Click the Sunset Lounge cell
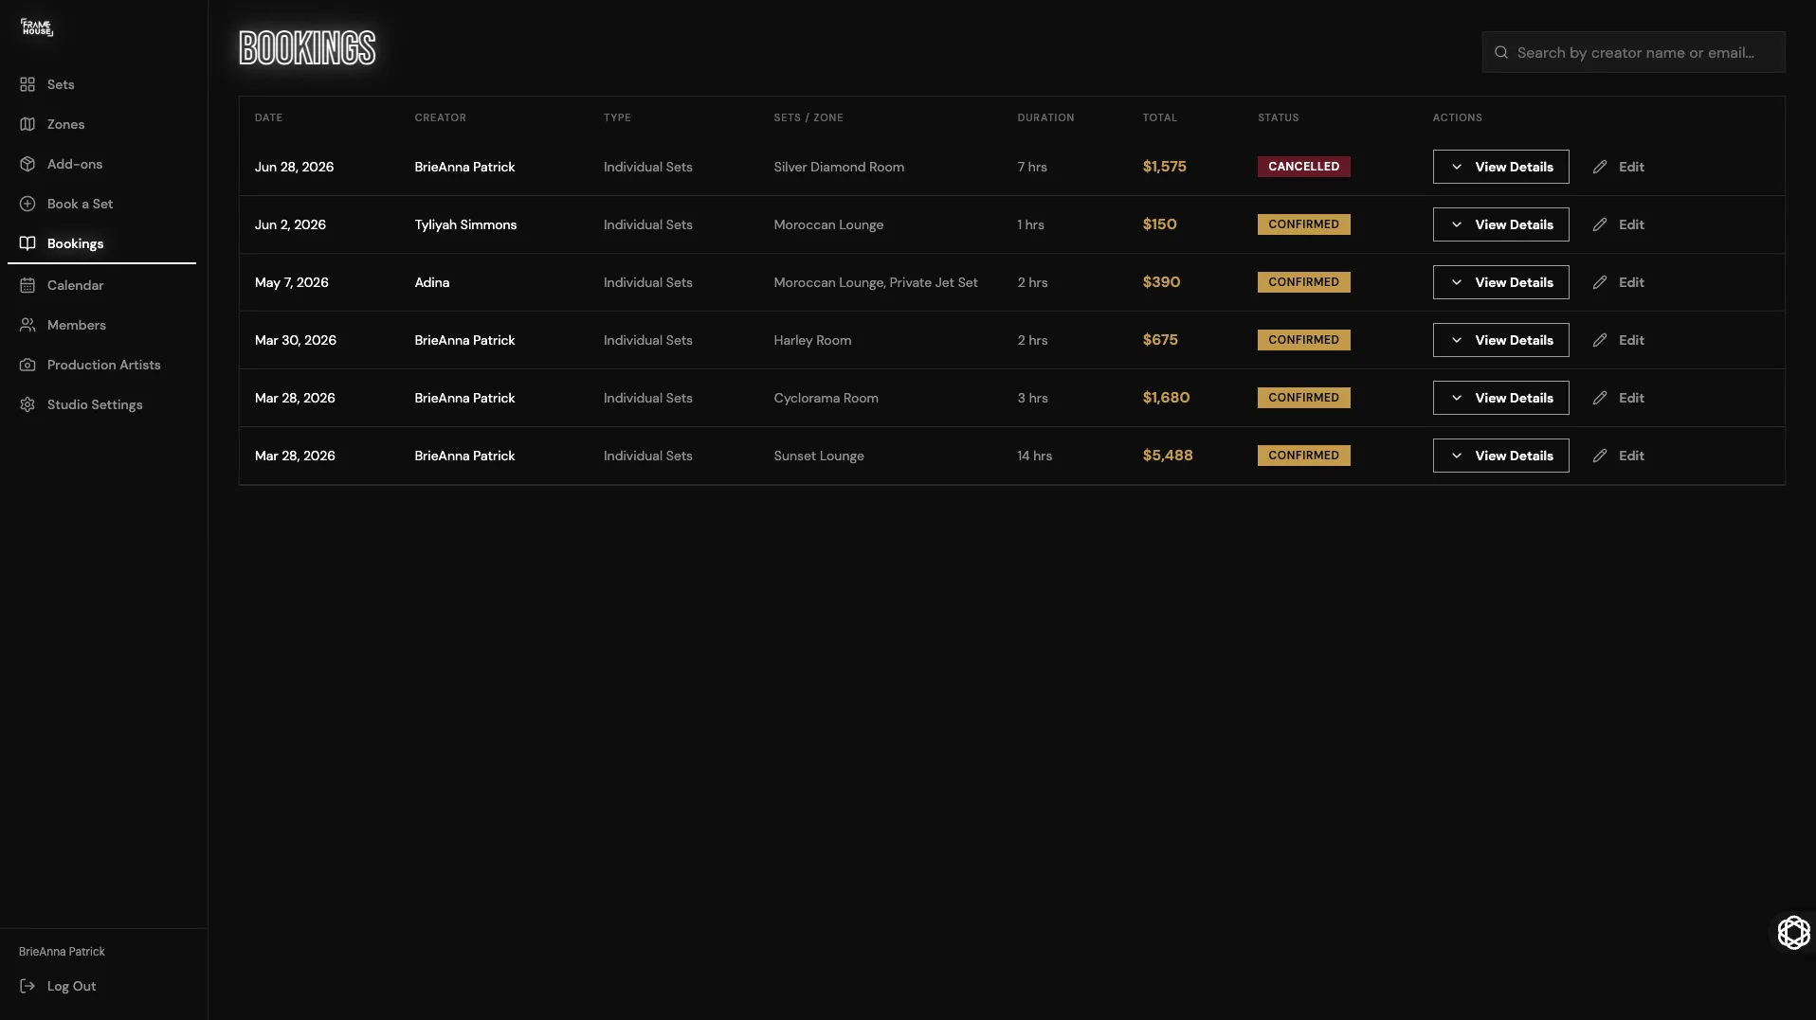Viewport: 1816px width, 1020px height. 818,456
